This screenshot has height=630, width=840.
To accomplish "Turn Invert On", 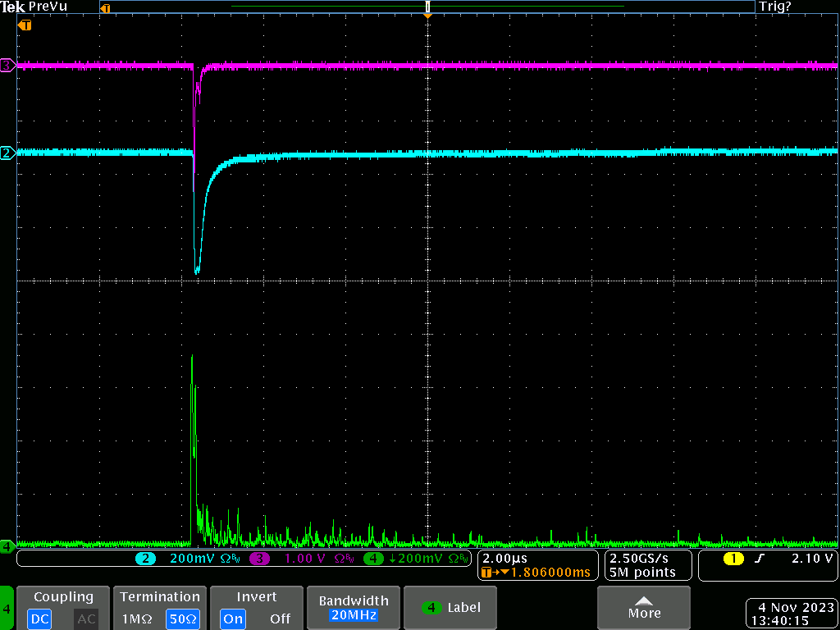I will tap(233, 619).
